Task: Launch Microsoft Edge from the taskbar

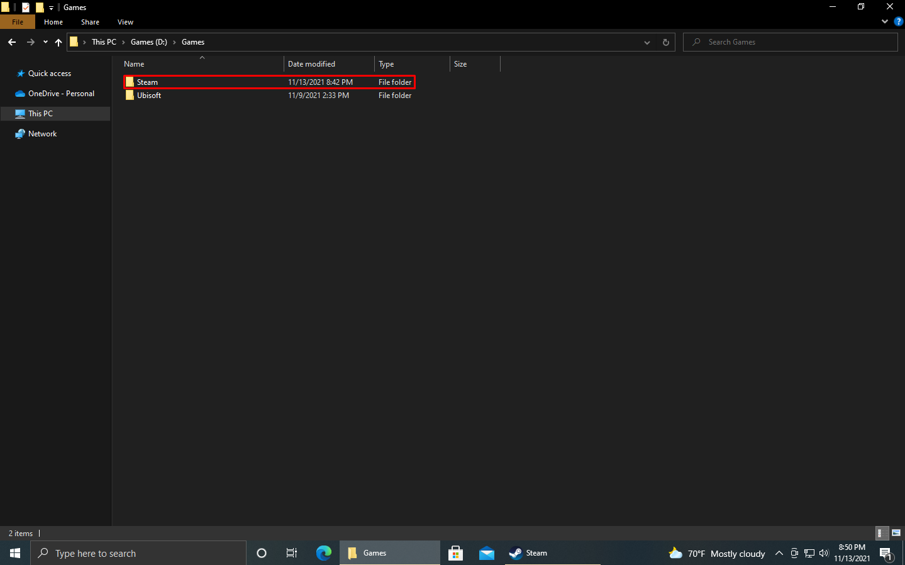Action: tap(324, 553)
